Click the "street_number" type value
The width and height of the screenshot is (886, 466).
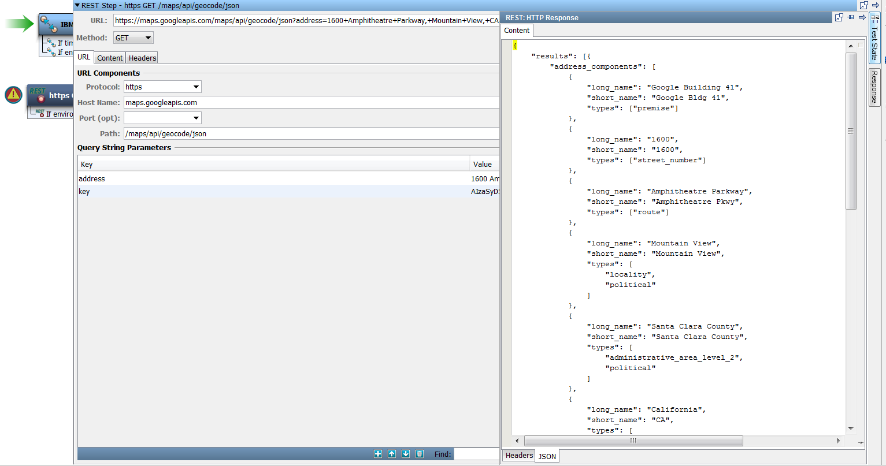point(668,160)
